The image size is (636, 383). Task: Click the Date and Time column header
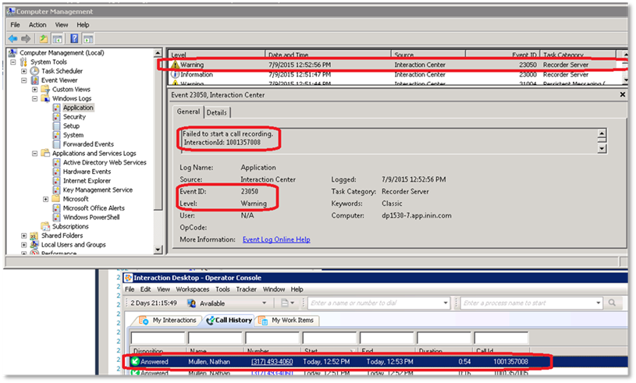[328, 54]
